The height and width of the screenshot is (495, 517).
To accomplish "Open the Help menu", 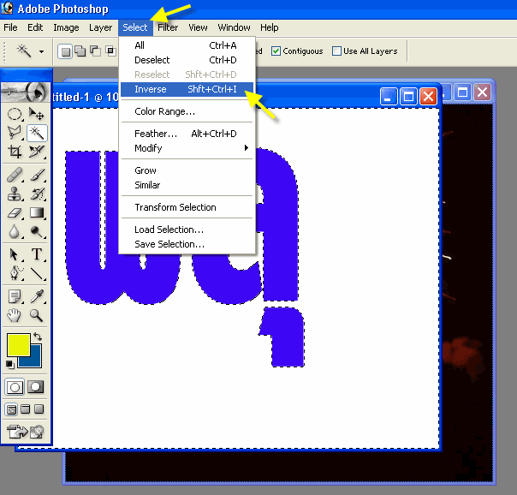I will click(x=270, y=27).
